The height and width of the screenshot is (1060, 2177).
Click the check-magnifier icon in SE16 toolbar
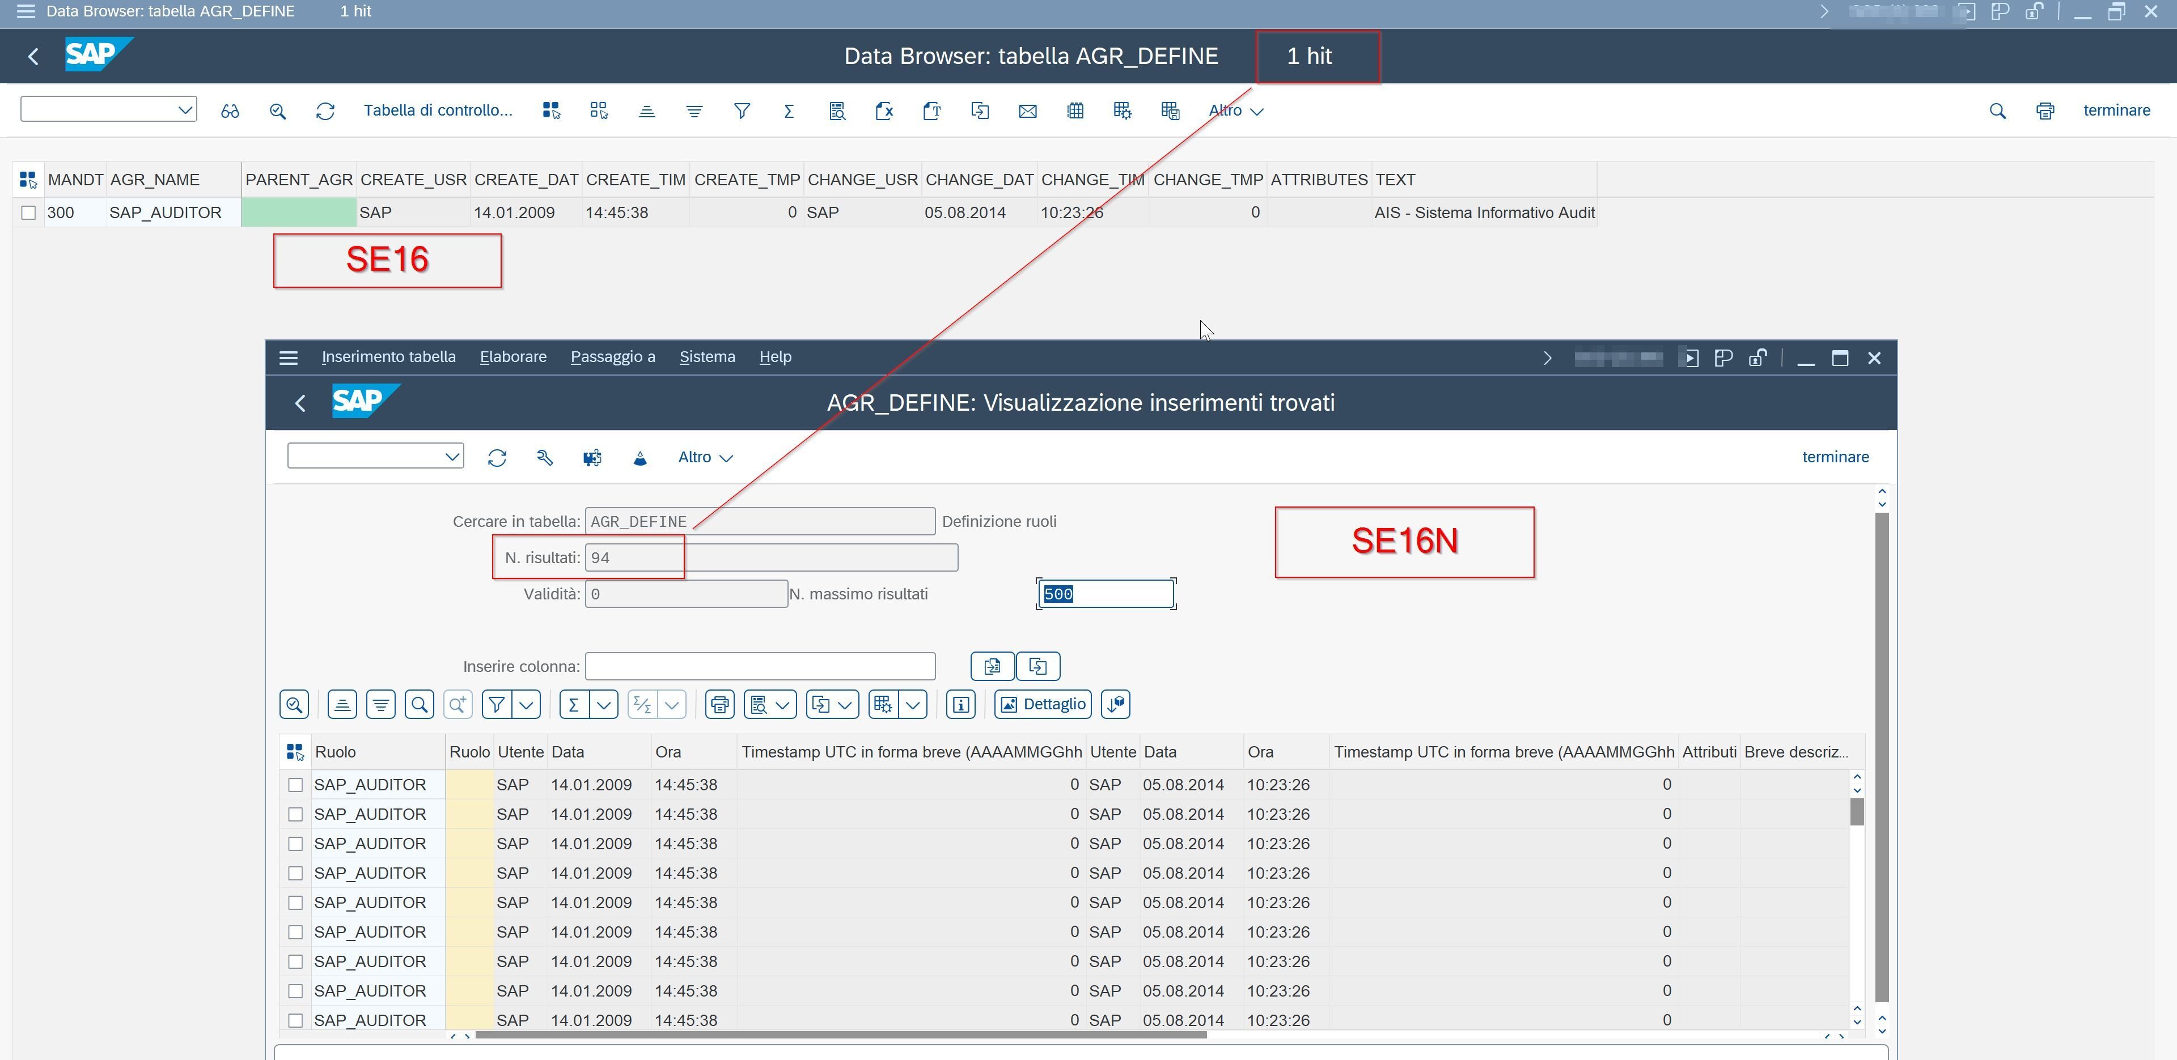278,110
